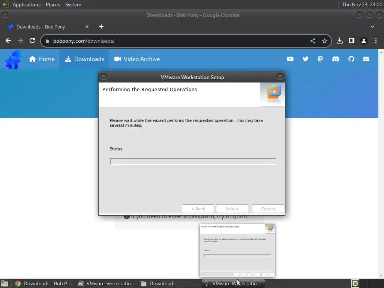Screen dimensions: 384x288
Task: Click the disabled Next button in Setup
Action: [232, 209]
